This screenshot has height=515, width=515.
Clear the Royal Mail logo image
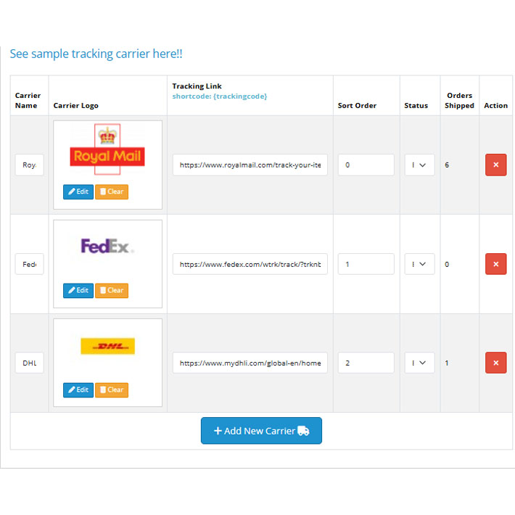tap(112, 191)
